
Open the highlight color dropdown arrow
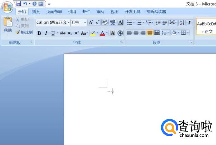pos(98,33)
